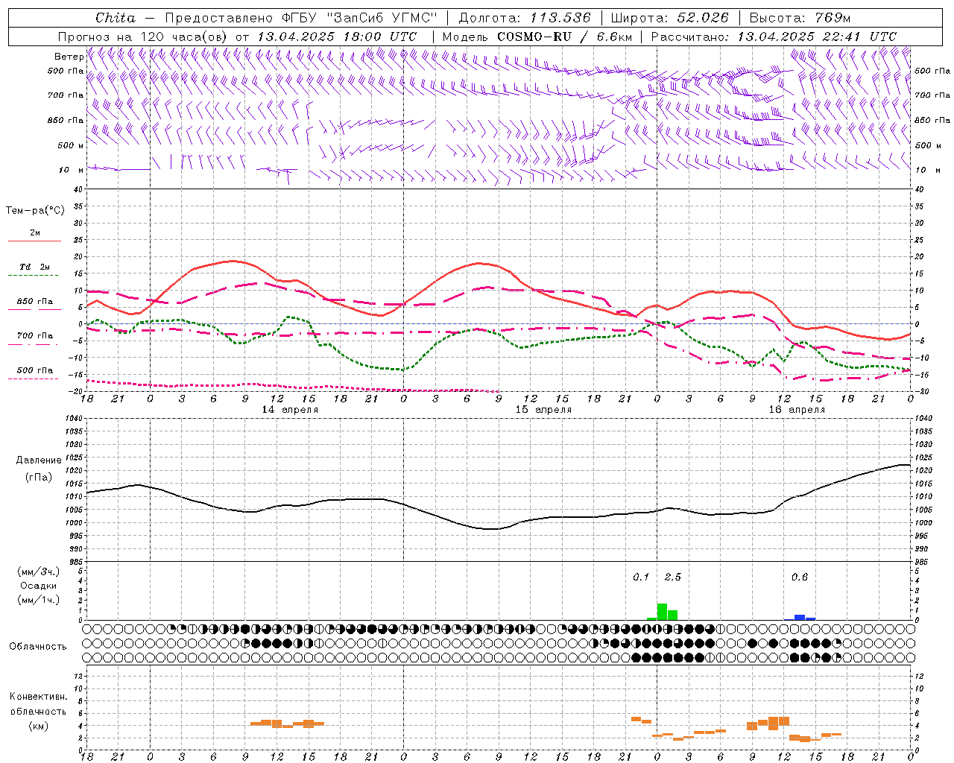Click the '0.1' precipitation amount value

641,577
